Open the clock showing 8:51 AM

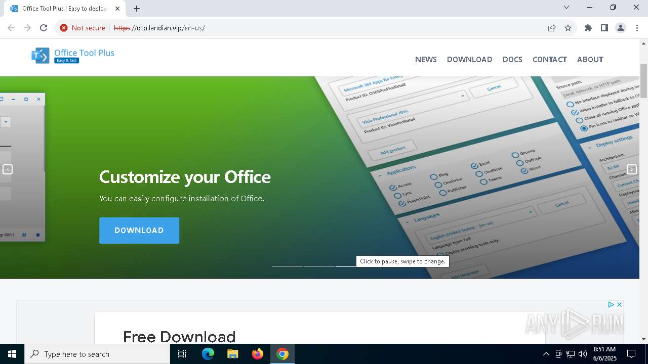[x=604, y=354]
